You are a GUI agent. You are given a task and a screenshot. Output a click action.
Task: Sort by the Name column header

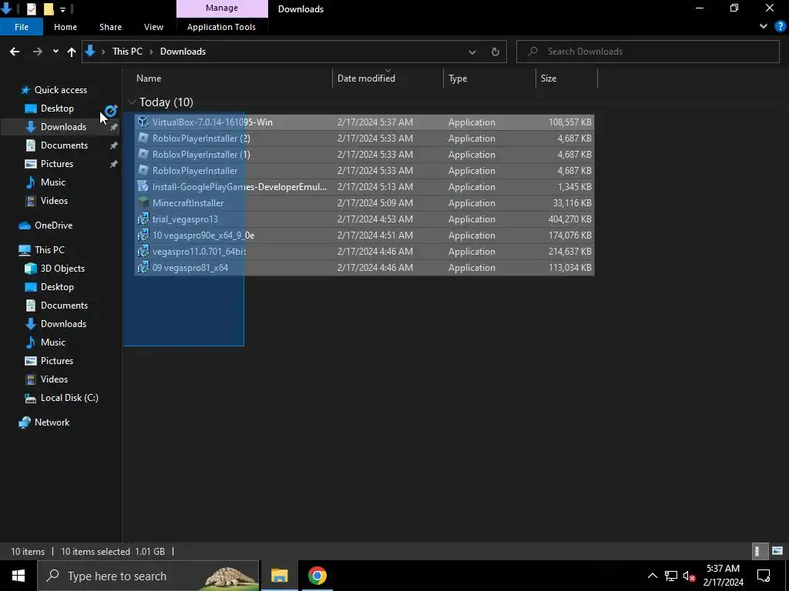pyautogui.click(x=233, y=78)
